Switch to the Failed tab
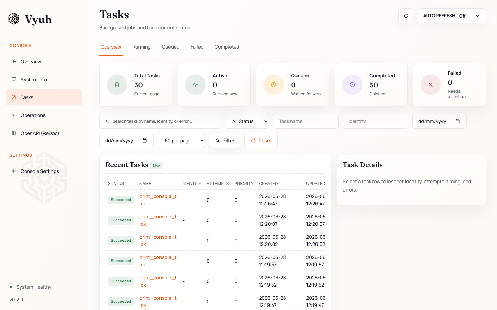This screenshot has width=497, height=310. (197, 47)
